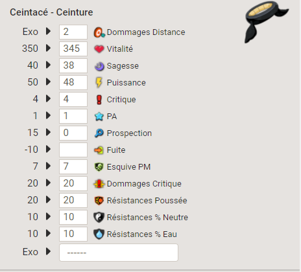Click the Résistances Poussée label
Viewport: 301px width, 272px height.
pyautogui.click(x=147, y=200)
